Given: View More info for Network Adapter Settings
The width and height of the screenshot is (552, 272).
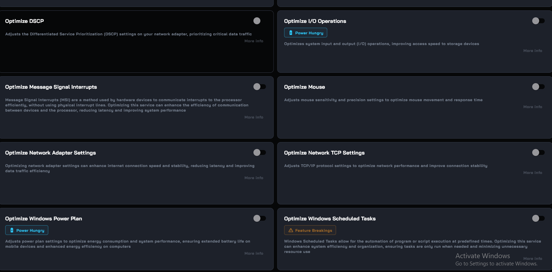Looking at the screenshot, I should point(254,178).
